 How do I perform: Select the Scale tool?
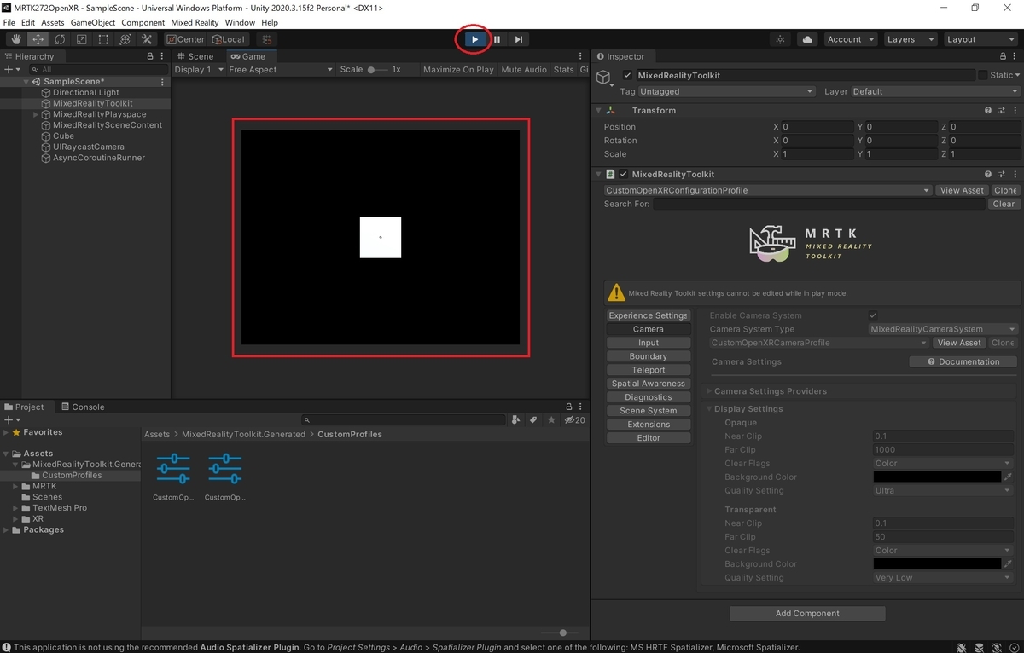click(x=81, y=39)
